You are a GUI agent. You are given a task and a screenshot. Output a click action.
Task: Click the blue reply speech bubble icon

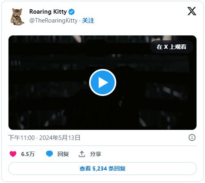[49, 154]
